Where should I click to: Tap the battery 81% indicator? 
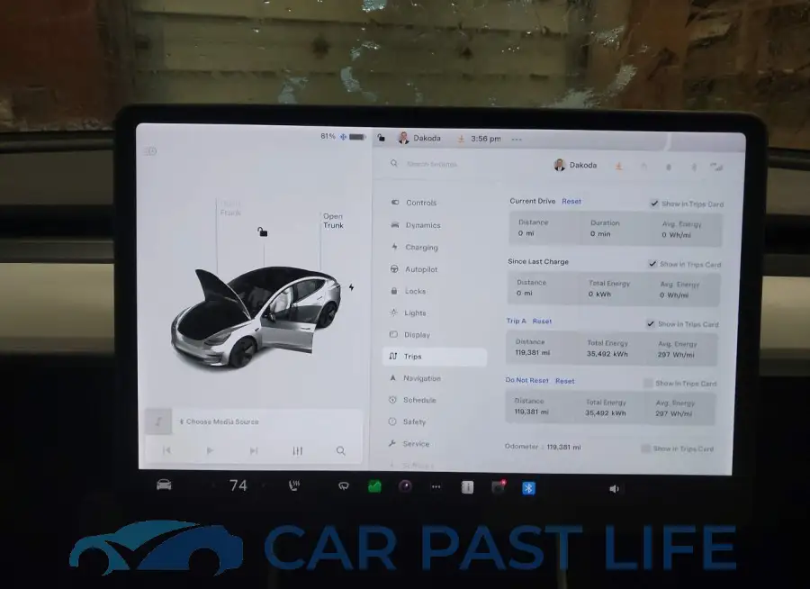click(x=343, y=137)
